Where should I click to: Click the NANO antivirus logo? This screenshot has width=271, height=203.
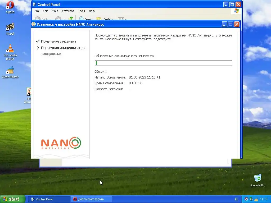tap(61, 143)
